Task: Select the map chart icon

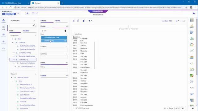Action: [192, 94]
